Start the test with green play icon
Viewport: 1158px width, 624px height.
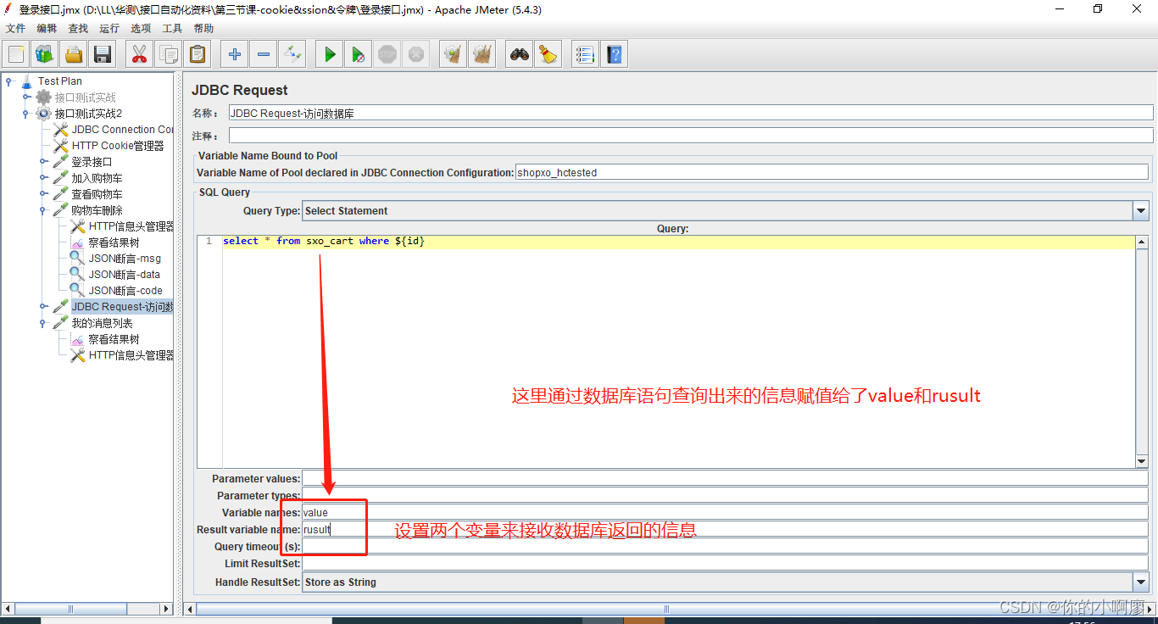point(330,55)
